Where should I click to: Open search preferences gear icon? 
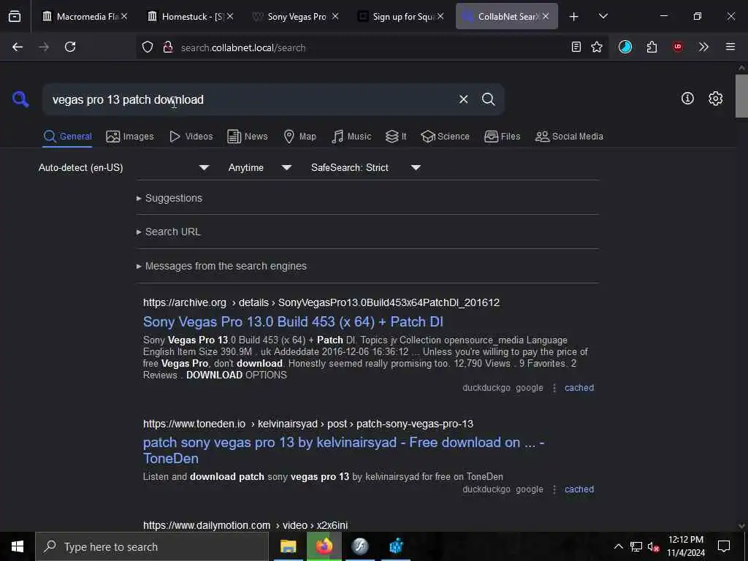click(x=715, y=99)
